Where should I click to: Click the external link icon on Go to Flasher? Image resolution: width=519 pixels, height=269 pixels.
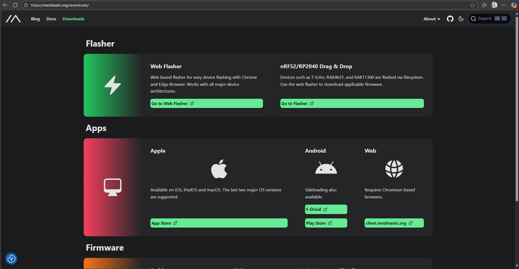click(312, 103)
